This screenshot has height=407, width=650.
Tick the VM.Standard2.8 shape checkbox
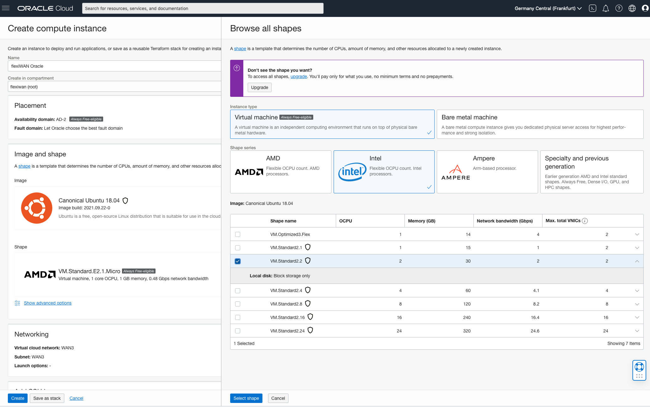click(238, 304)
